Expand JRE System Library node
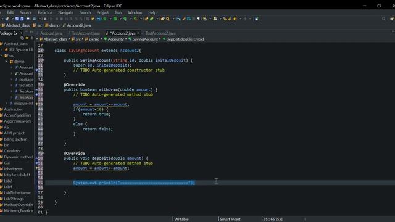395x222 pixels. 1,49
